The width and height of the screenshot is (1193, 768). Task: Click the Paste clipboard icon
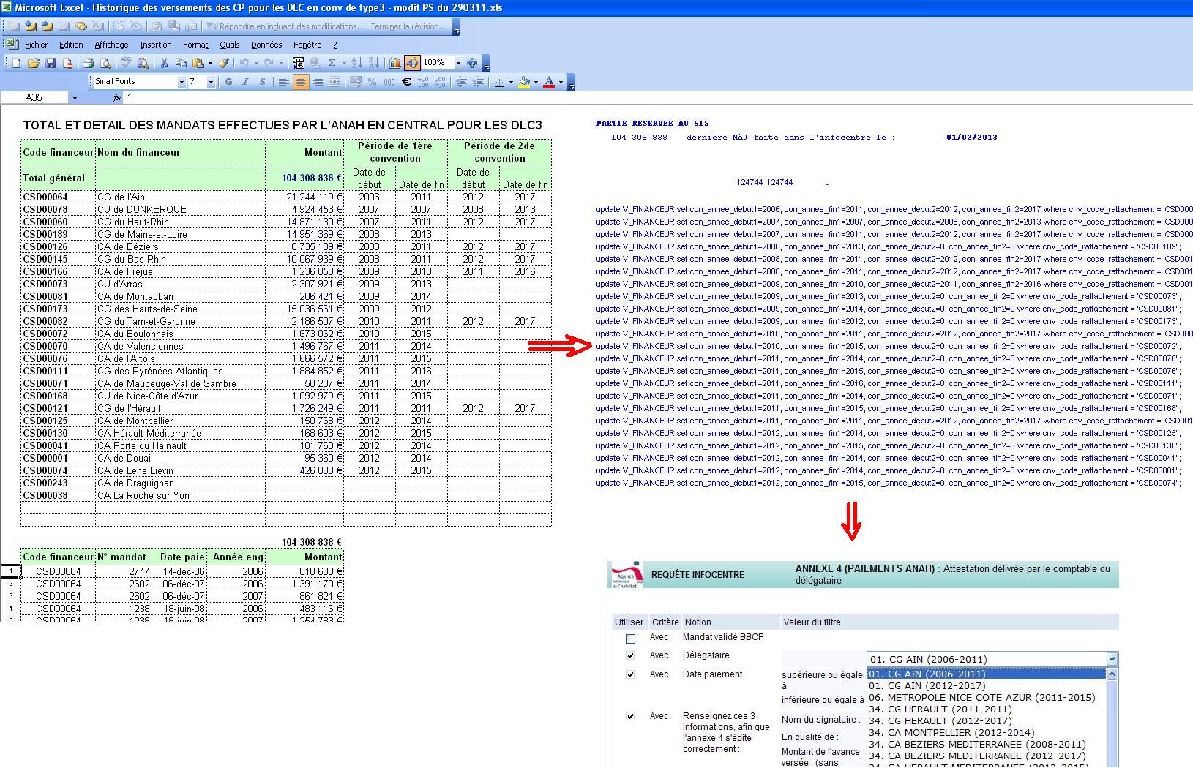tap(198, 63)
